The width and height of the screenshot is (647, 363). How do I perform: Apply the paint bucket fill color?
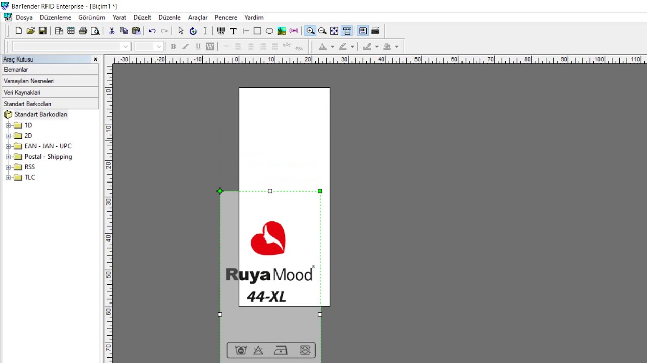(x=387, y=46)
